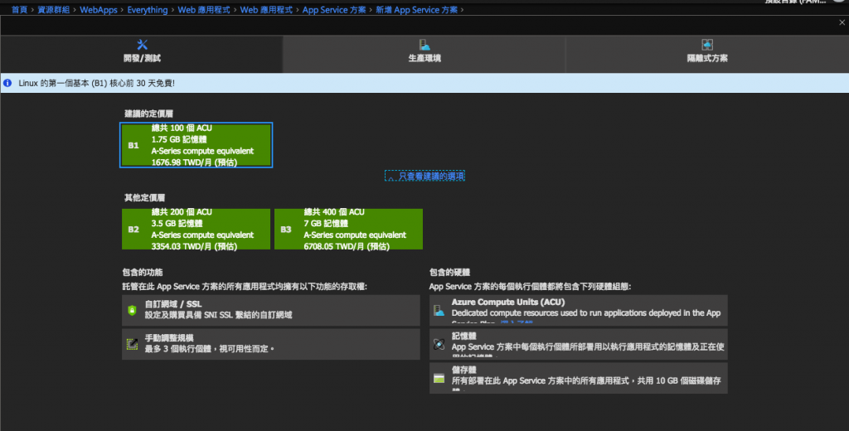This screenshot has height=431, width=849.
Task: Click the first Web 應用程式 breadcrumb
Action: point(204,10)
